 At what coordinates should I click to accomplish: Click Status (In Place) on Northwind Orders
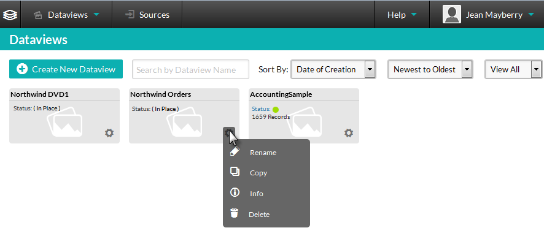[155, 109]
